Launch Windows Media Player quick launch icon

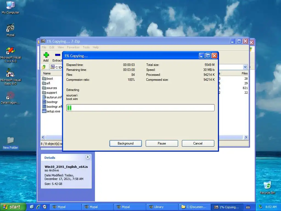tap(45, 207)
